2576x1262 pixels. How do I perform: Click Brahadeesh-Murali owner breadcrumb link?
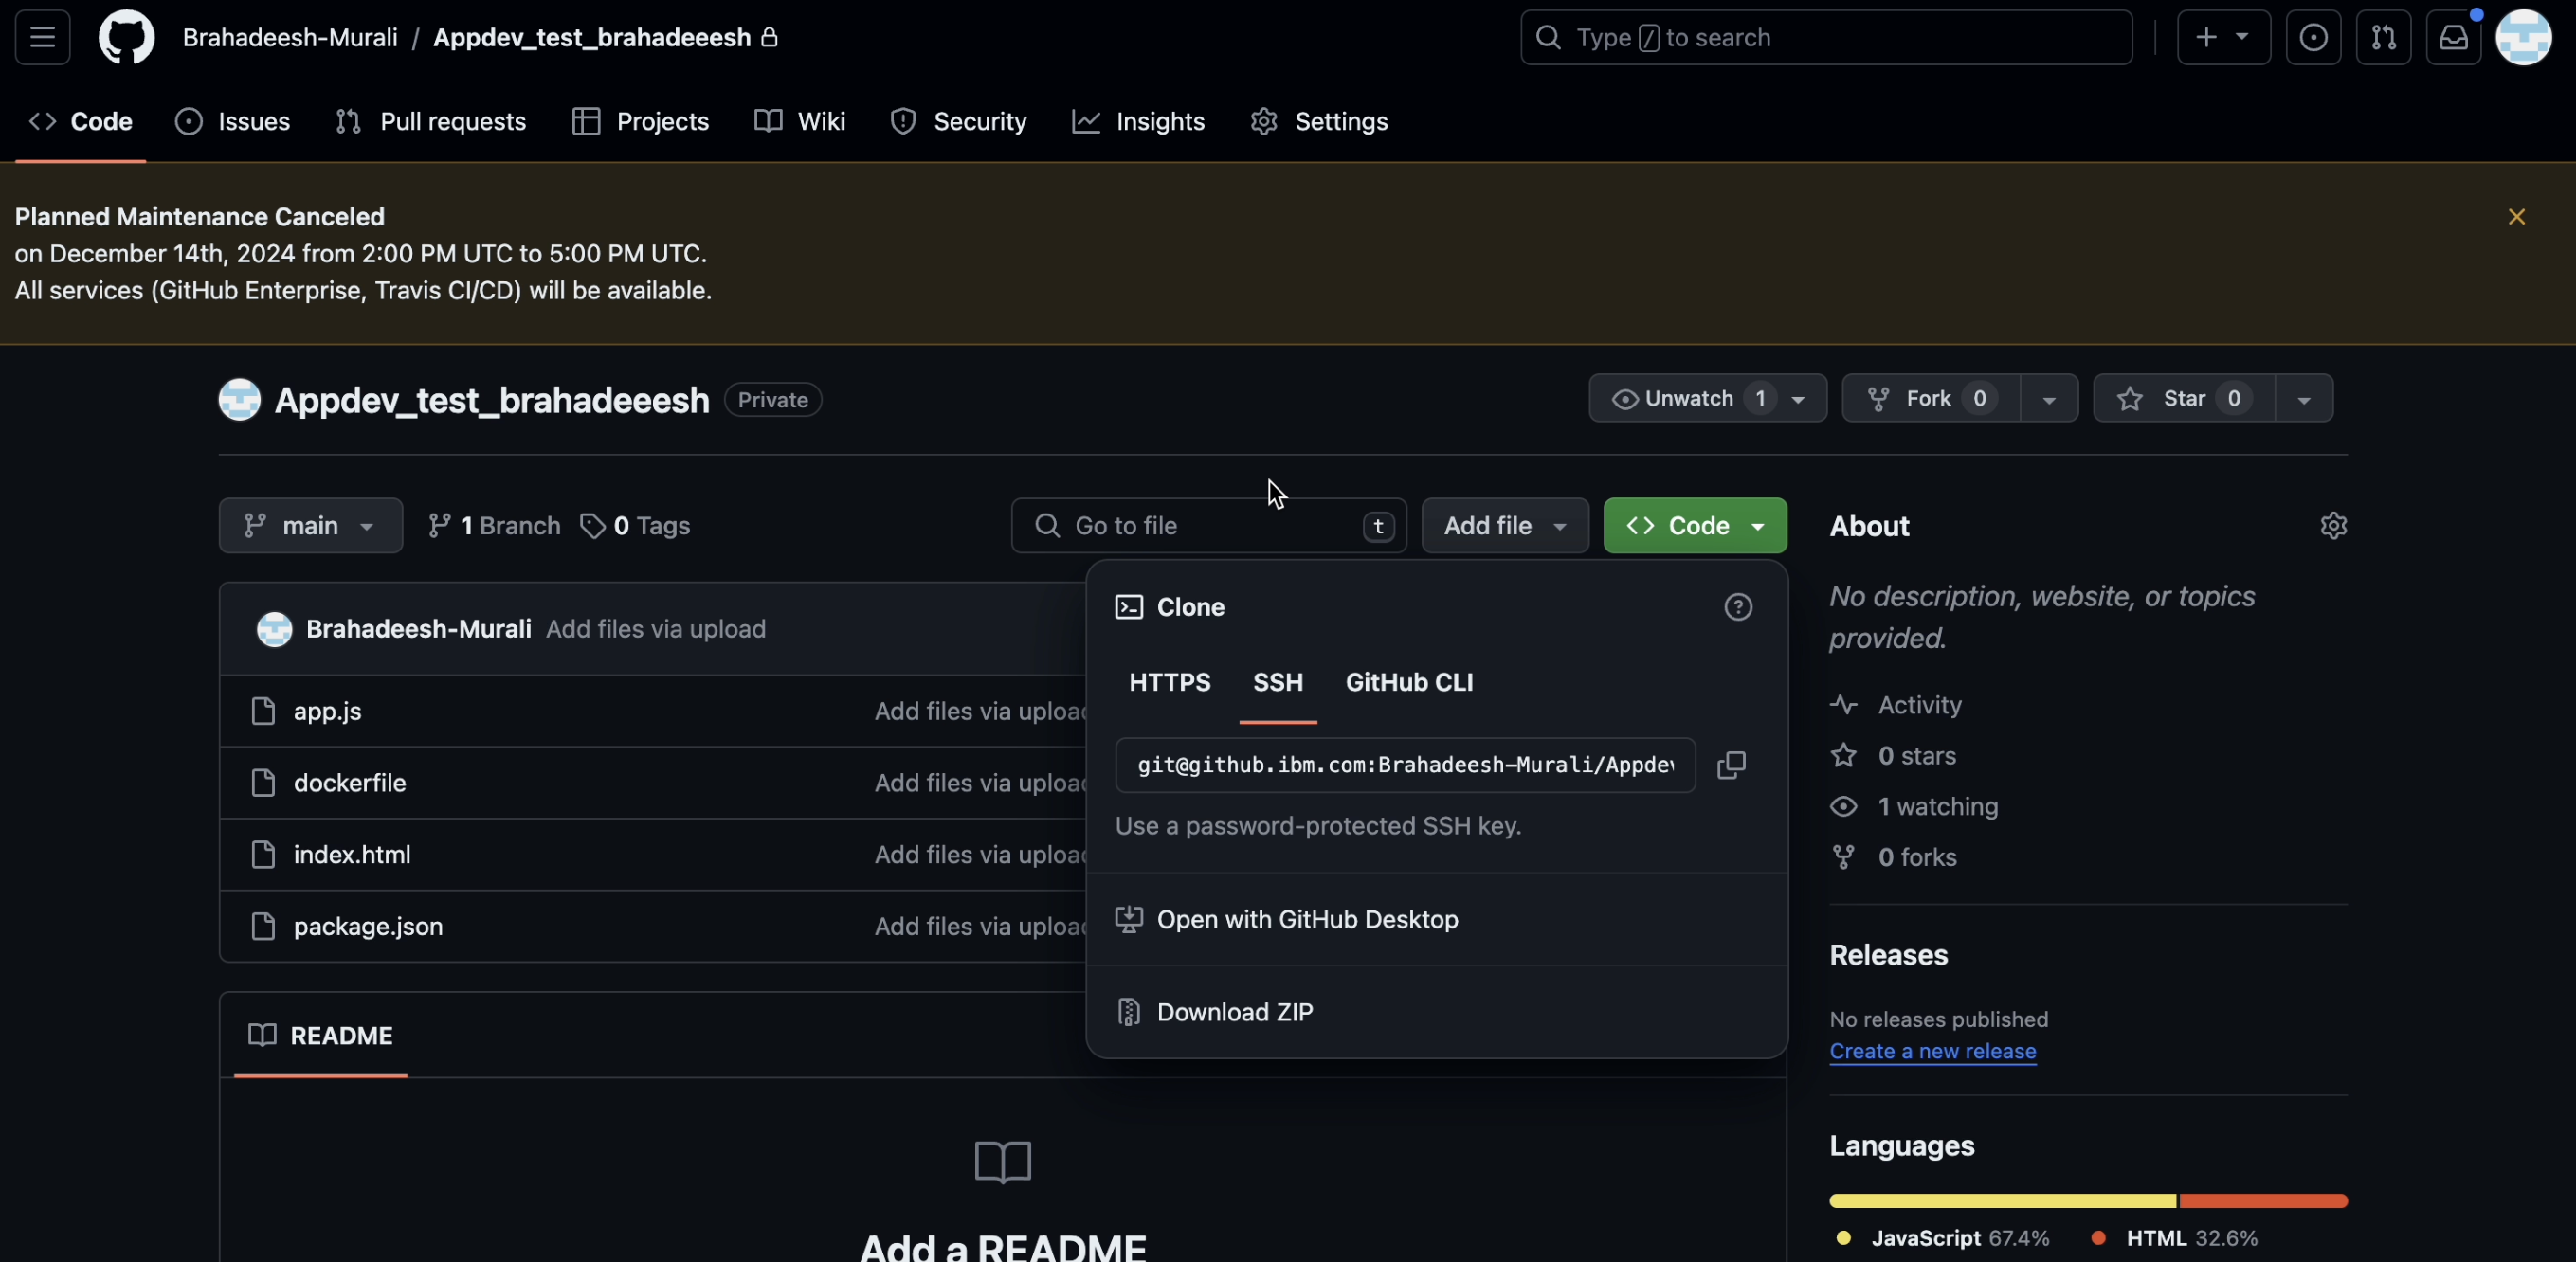pyautogui.click(x=290, y=37)
